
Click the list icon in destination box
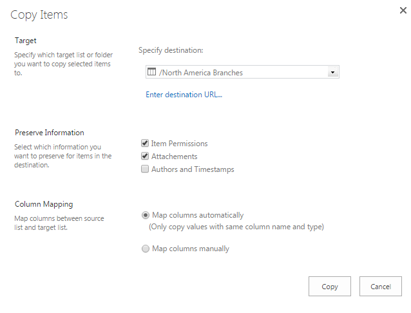tap(151, 71)
